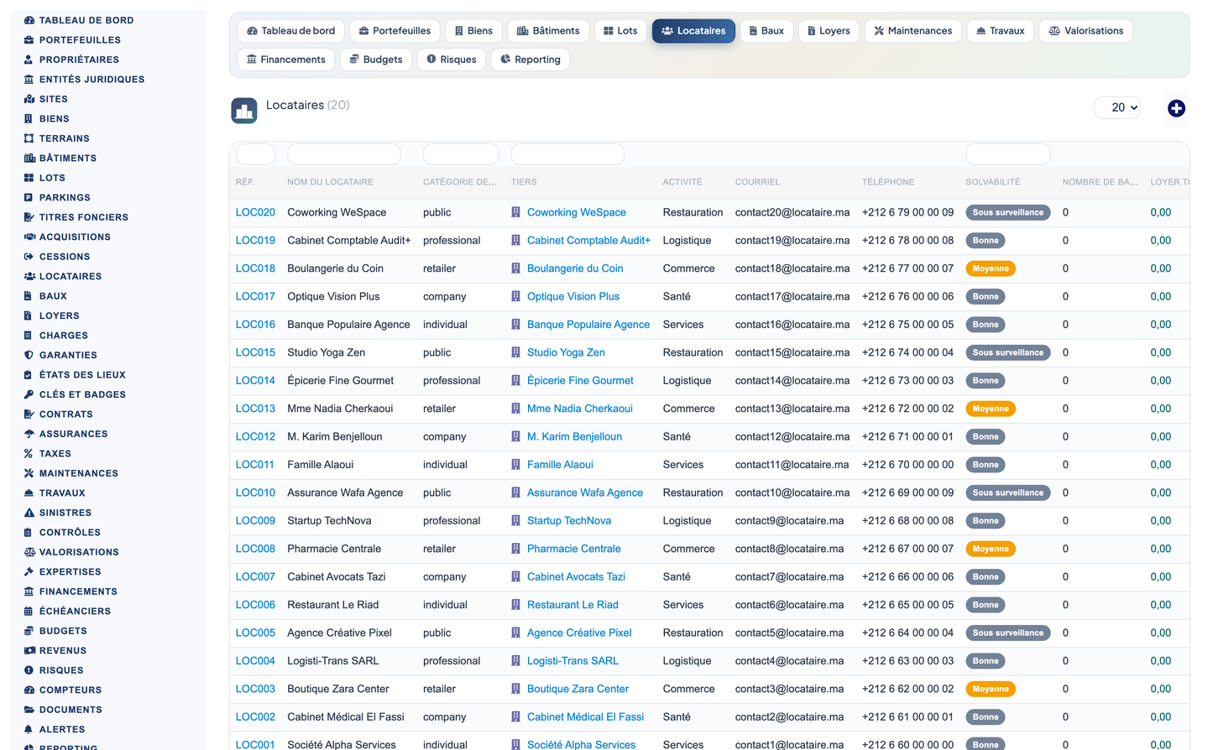Open the Valorisations tab
Image resolution: width=1213 pixels, height=750 pixels.
1086,31
